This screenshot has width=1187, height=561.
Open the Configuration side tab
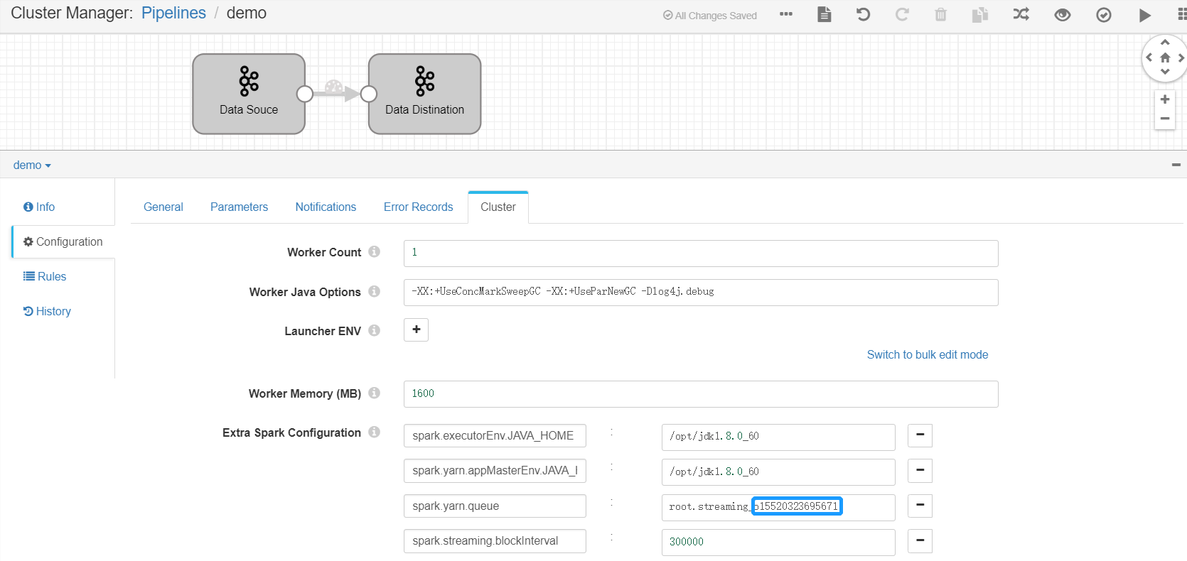[63, 241]
